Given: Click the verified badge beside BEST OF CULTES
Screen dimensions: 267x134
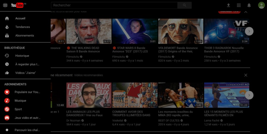Looking at the screenshot, I should click(x=182, y=120).
